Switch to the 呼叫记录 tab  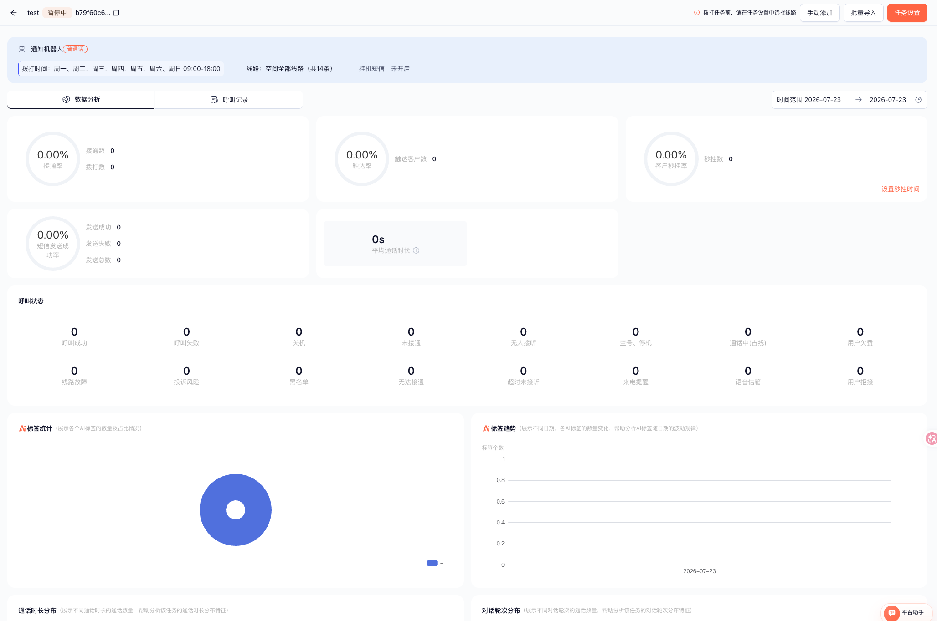[x=229, y=100]
